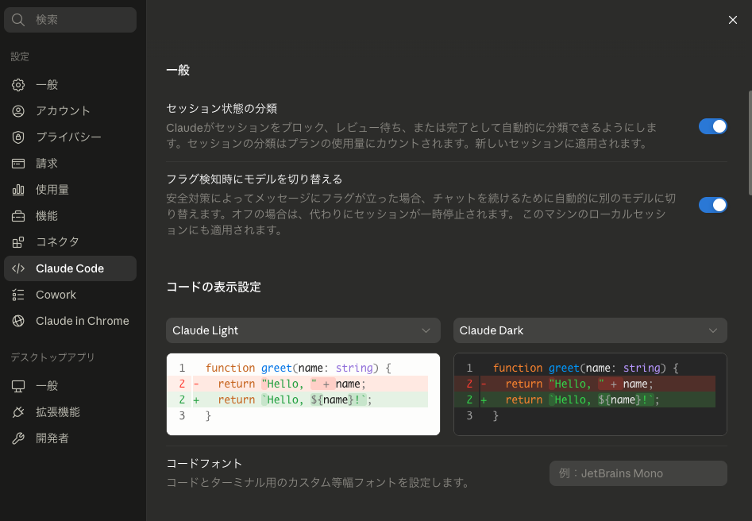Select 請求 in the sidebar
This screenshot has width=752, height=521.
coord(70,164)
